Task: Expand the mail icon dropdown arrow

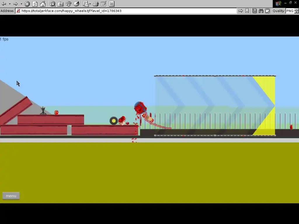Action: pyautogui.click(x=90, y=4)
